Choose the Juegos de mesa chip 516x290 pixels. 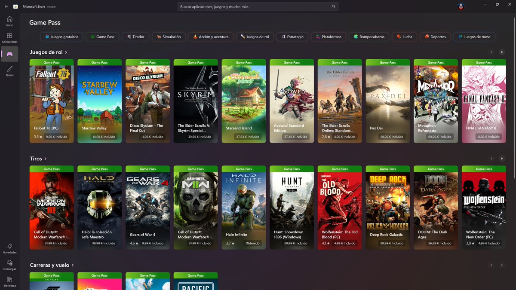pyautogui.click(x=474, y=37)
